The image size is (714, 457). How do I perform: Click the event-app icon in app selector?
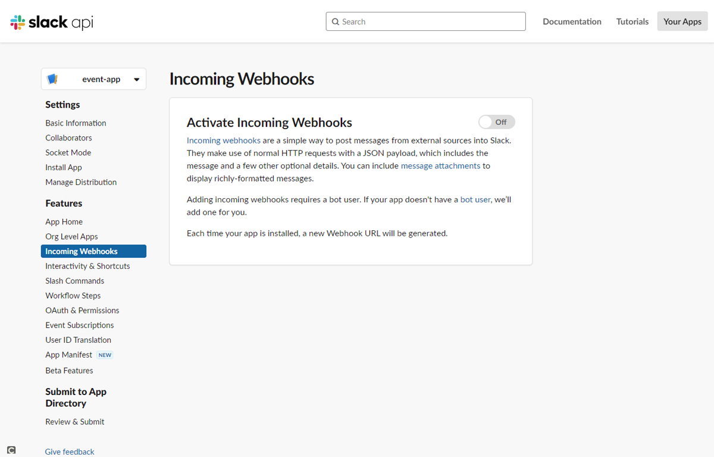(52, 79)
